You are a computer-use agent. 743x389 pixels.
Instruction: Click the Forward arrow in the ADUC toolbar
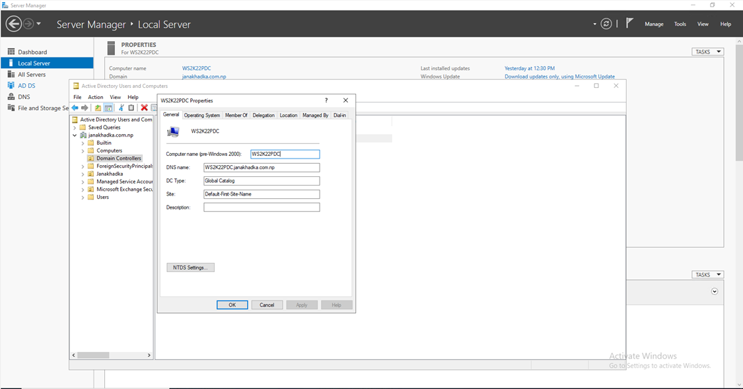(84, 108)
